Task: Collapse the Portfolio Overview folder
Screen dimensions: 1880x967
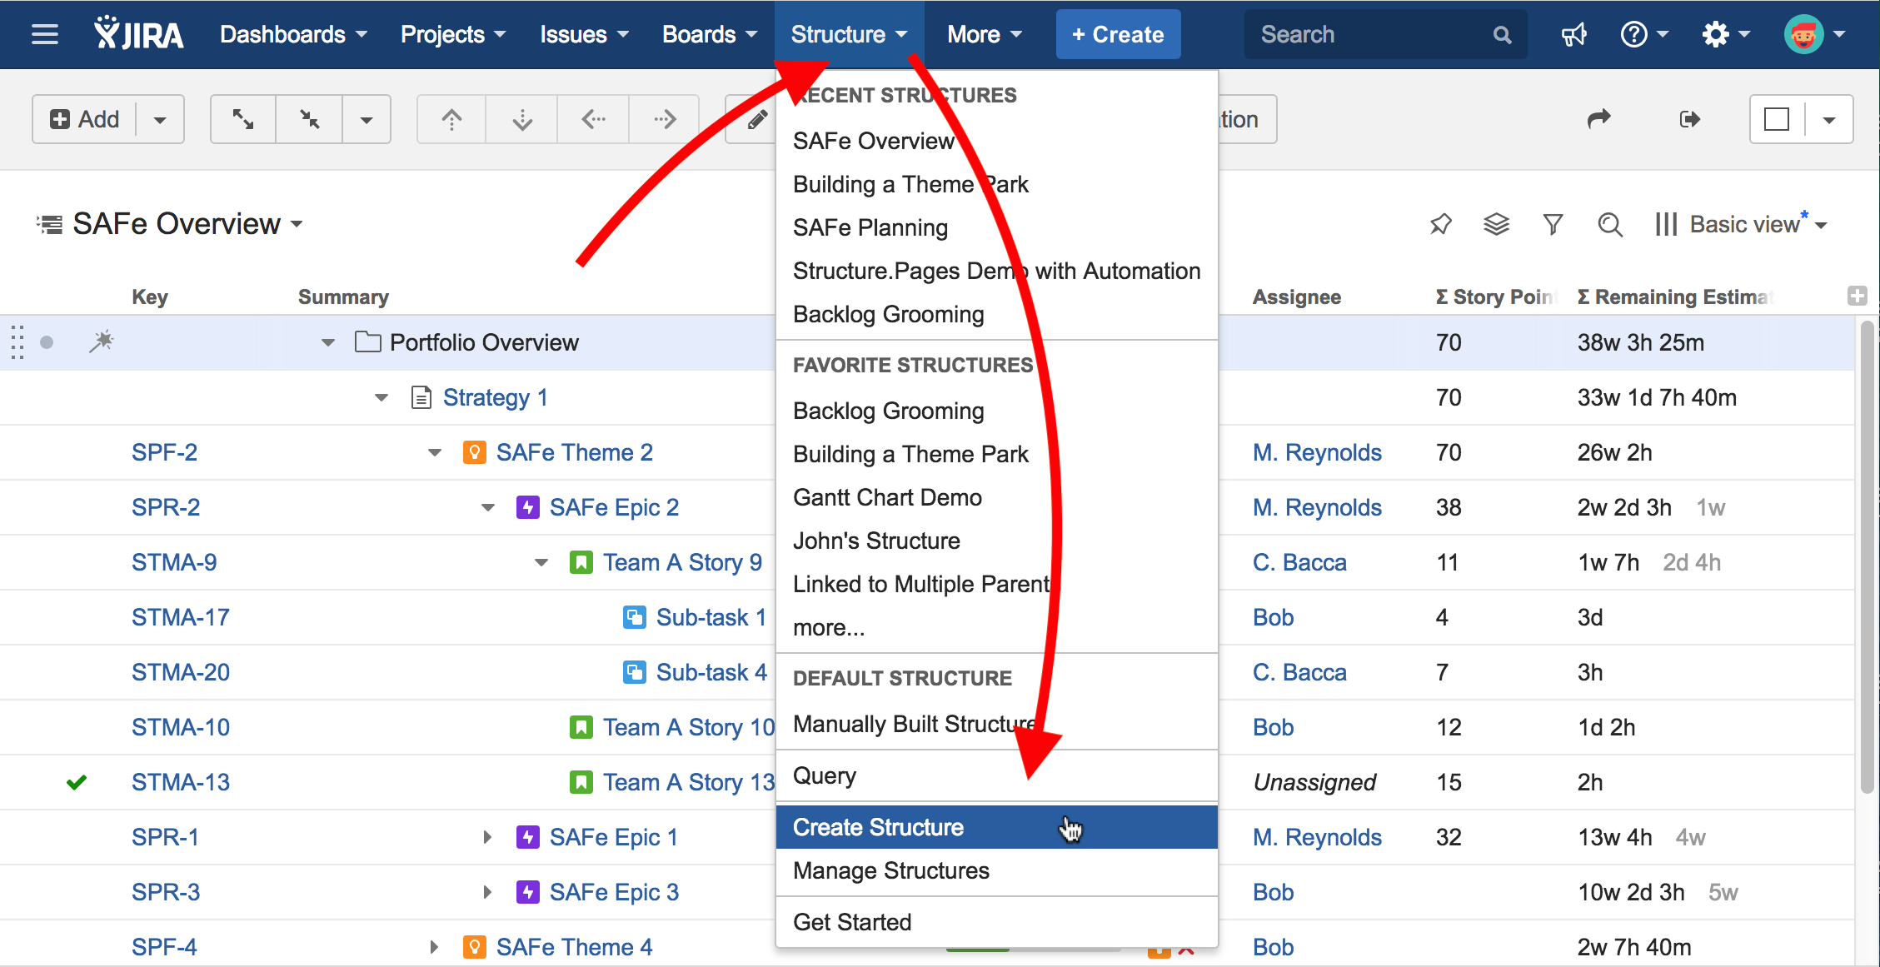Action: [x=328, y=342]
